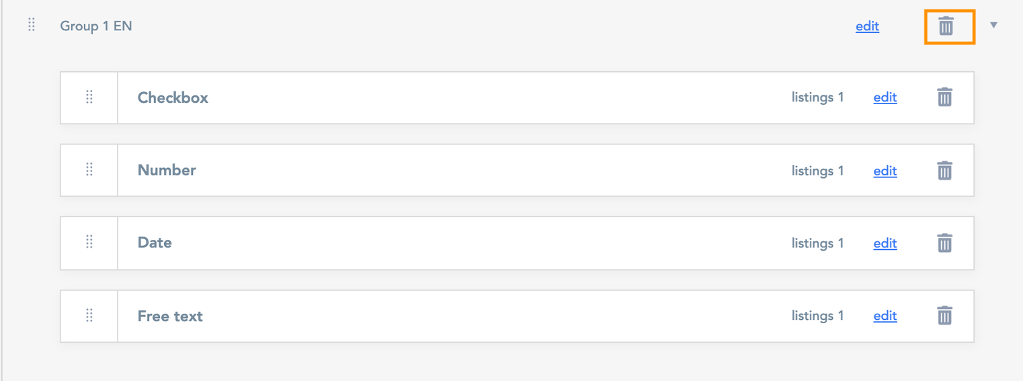Viewport: 1023px width, 381px height.
Task: Click edit on the Date field
Action: 885,243
